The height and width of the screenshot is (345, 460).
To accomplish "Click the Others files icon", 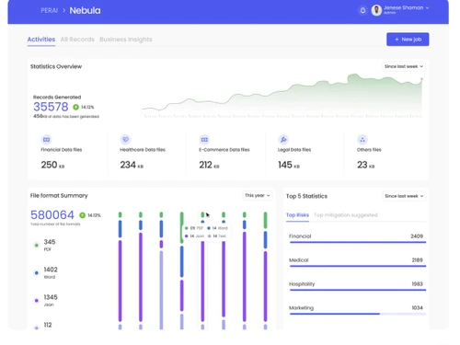I will [x=362, y=140].
